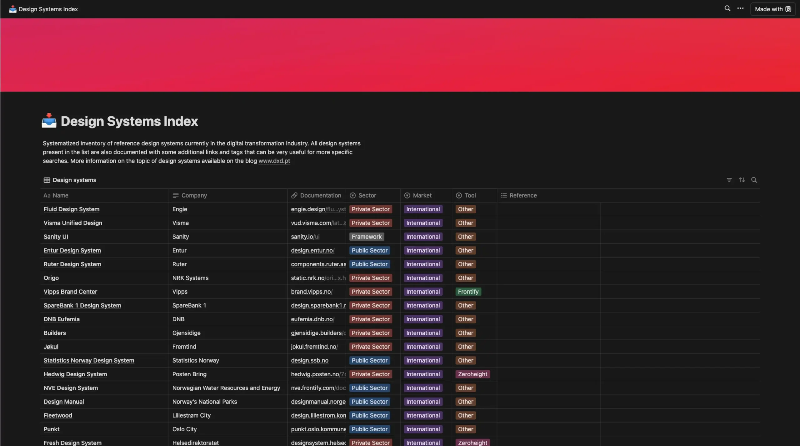Open the SpareBank 1 Design System row
Screen dimensions: 800x446
82,305
